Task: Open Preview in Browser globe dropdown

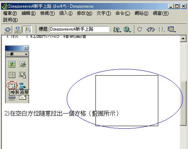Action: point(127,30)
